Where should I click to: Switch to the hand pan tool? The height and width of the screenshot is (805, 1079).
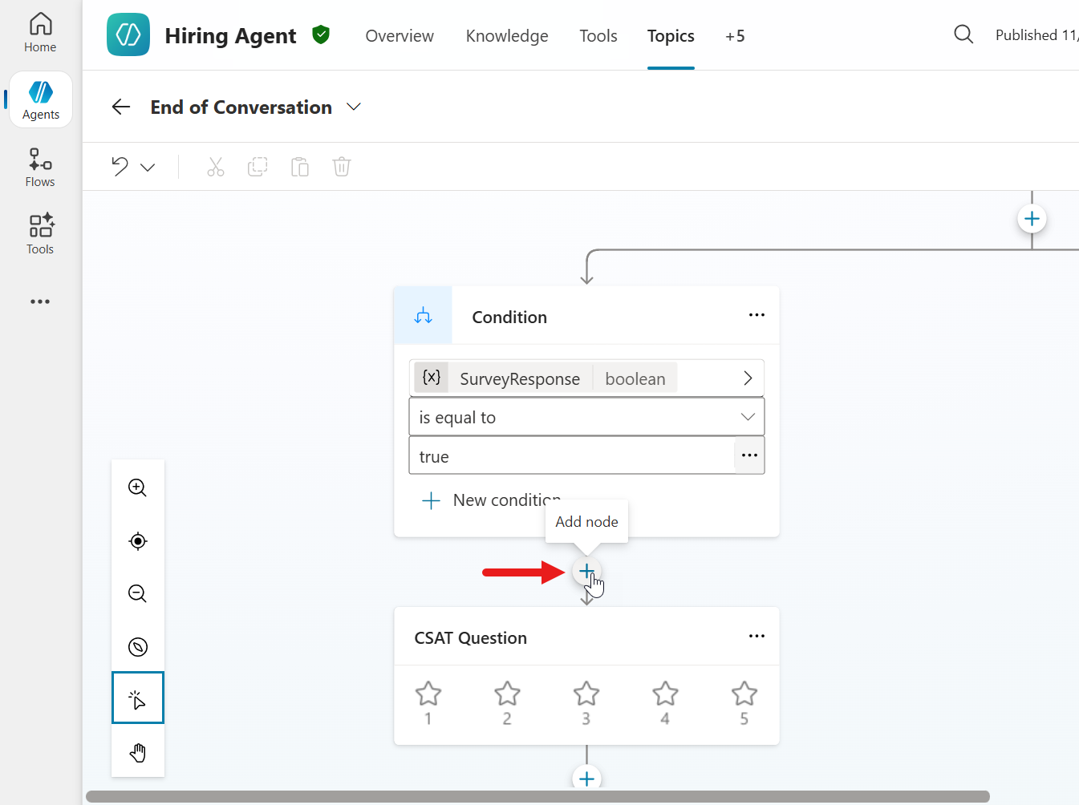(x=138, y=752)
